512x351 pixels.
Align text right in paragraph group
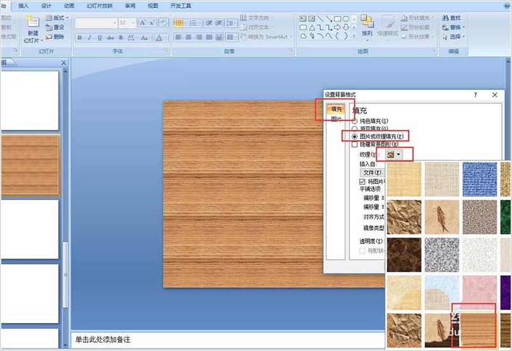[199, 37]
